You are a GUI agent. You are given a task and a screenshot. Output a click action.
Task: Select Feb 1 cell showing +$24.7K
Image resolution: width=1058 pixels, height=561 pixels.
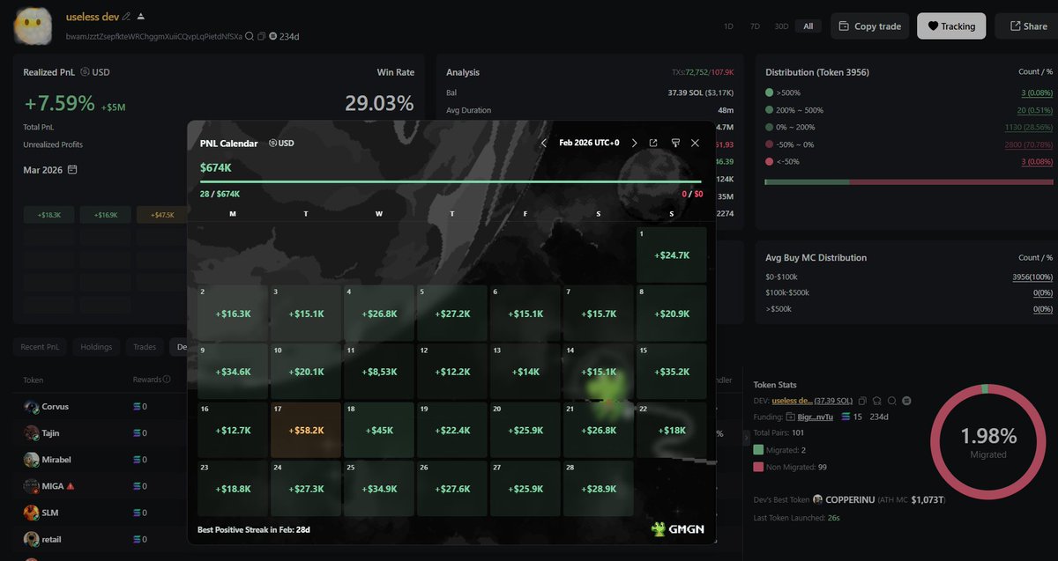pyautogui.click(x=672, y=255)
